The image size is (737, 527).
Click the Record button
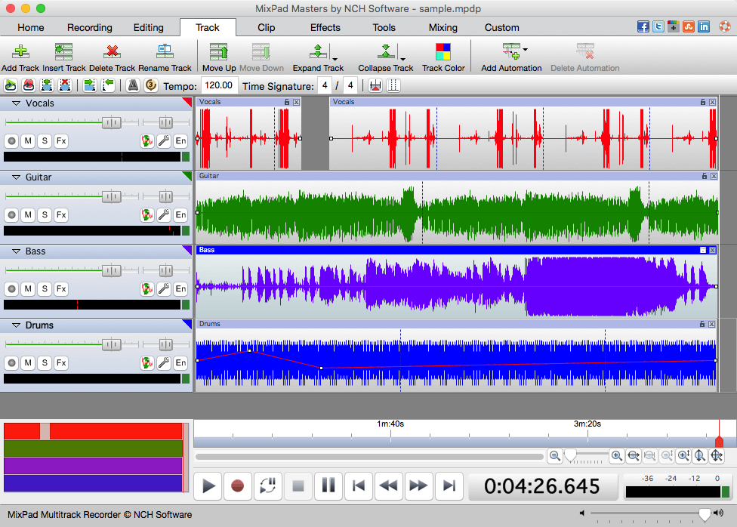tap(237, 485)
